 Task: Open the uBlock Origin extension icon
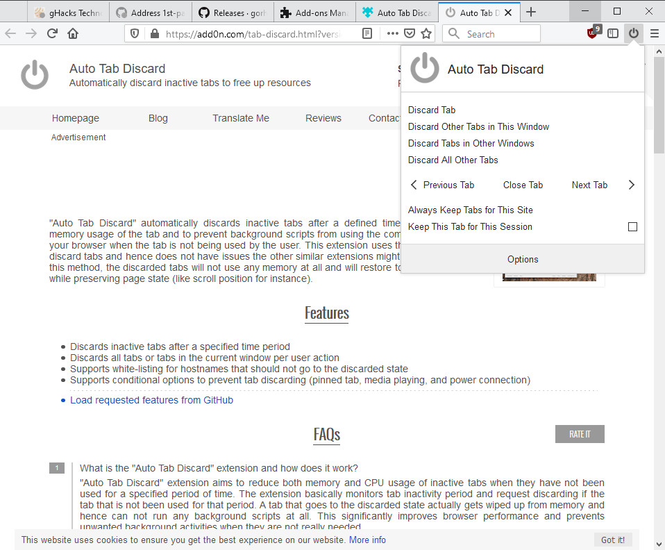point(593,33)
